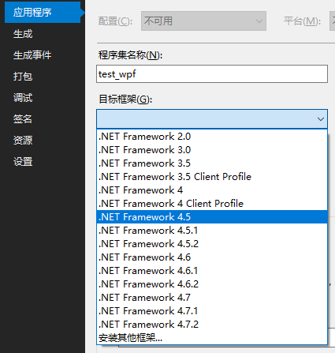The height and width of the screenshot is (353, 335).
Task: Open the 签名 tab
Action: (23, 119)
